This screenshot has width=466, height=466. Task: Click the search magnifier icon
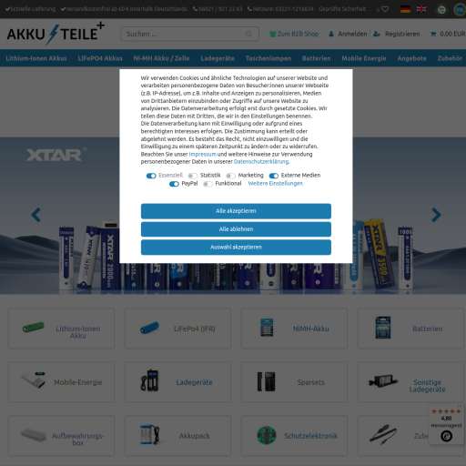coord(248,34)
